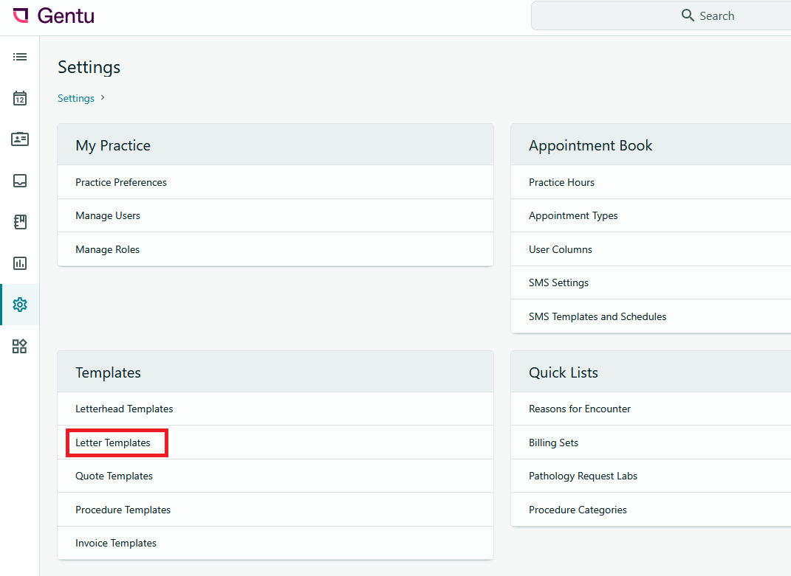Click the Settings breadcrumb link

(x=76, y=98)
